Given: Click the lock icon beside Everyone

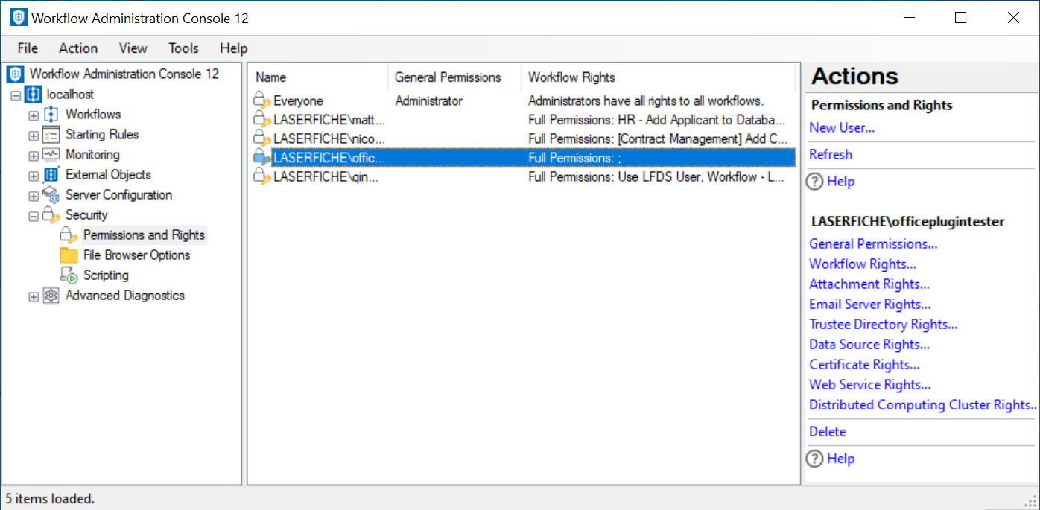Looking at the screenshot, I should pos(261,101).
